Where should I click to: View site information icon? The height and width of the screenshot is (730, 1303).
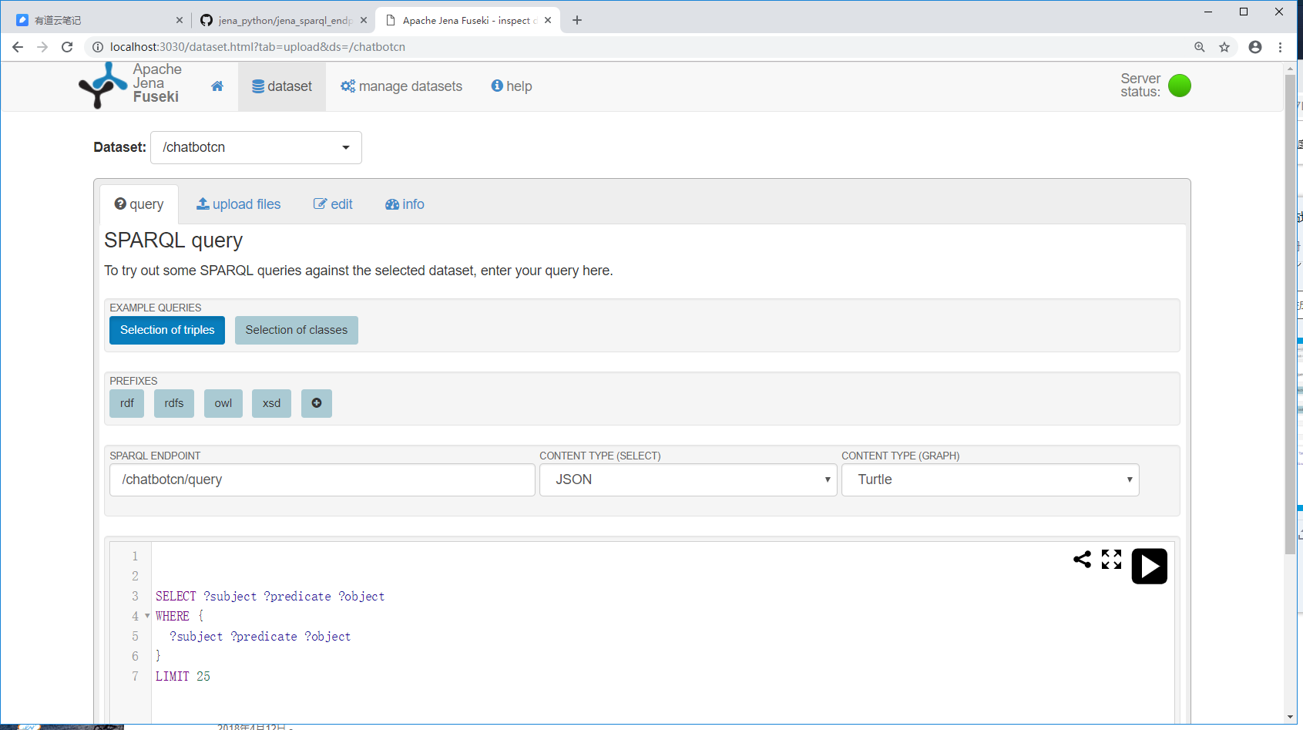[x=98, y=47]
